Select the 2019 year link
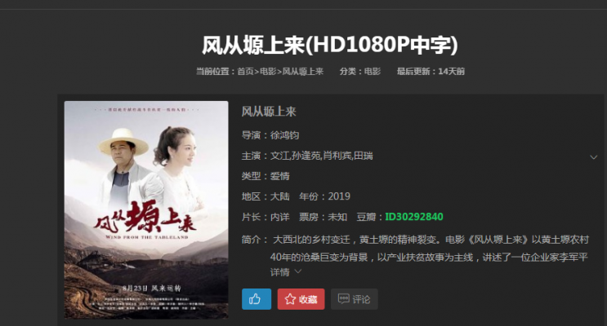 [339, 196]
